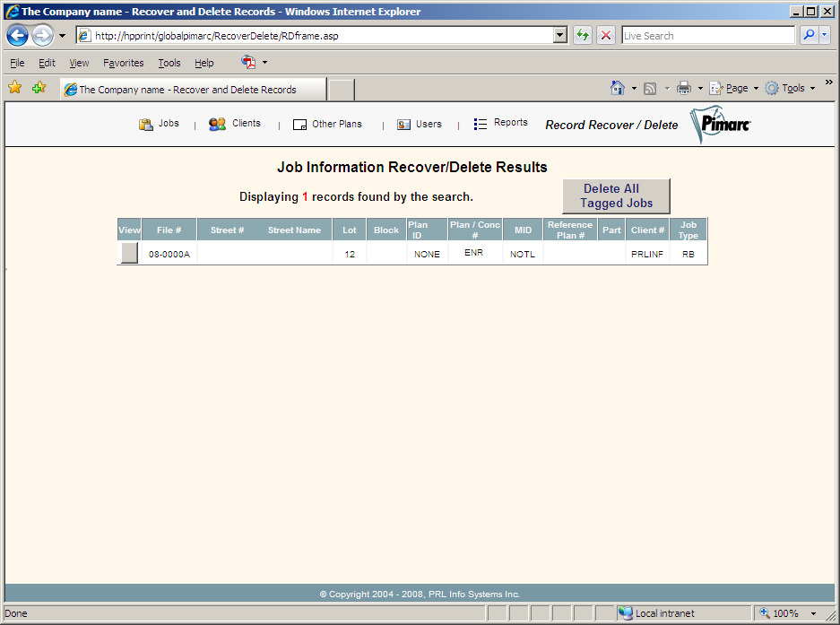
Task: Click the browser Forward arrow button
Action: click(42, 36)
